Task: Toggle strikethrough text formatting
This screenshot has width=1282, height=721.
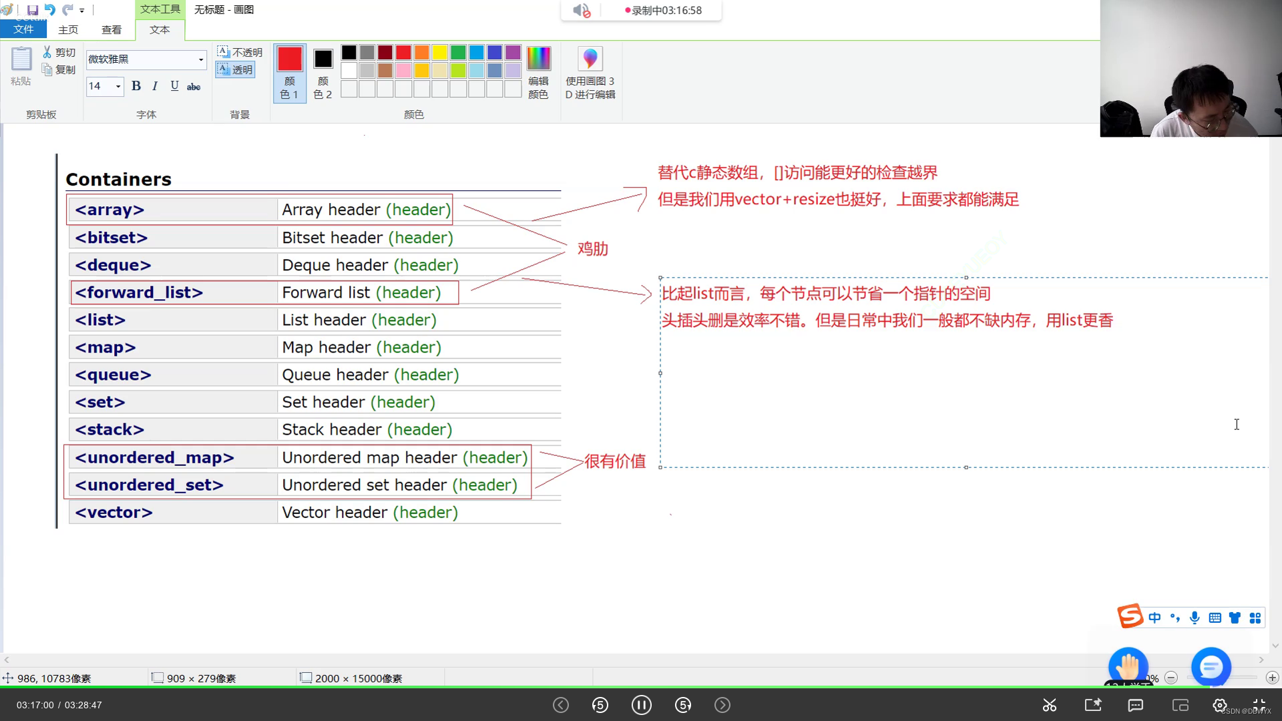Action: [194, 86]
